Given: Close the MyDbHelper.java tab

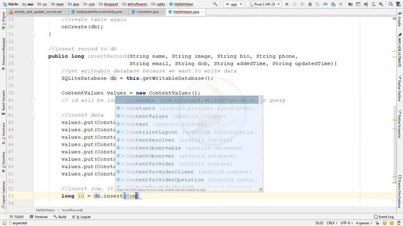Looking at the screenshot, I should coord(202,12).
